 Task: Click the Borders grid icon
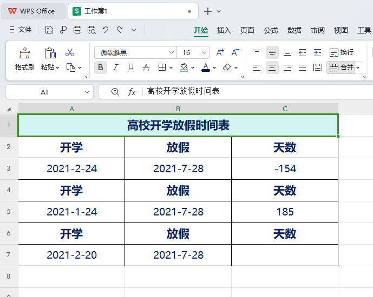pos(162,67)
